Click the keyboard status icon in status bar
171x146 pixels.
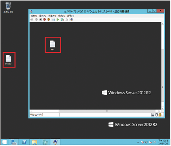click(153, 115)
